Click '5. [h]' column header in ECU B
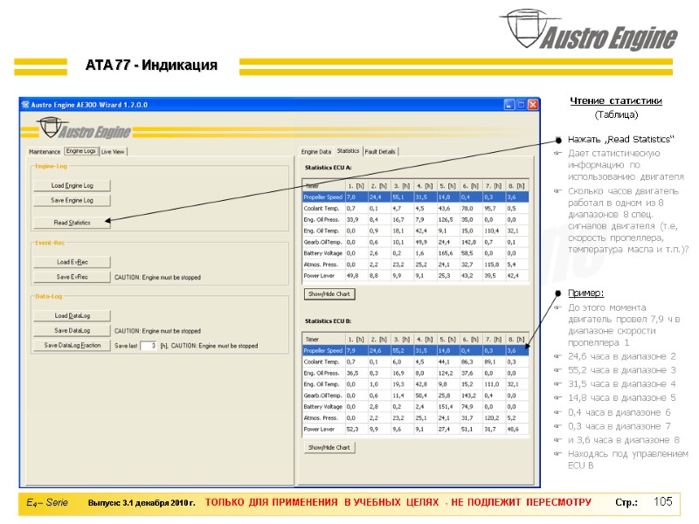The width and height of the screenshot is (699, 524). [x=448, y=339]
